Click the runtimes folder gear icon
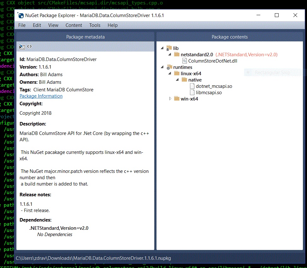The width and height of the screenshot is (307, 268). click(x=169, y=67)
